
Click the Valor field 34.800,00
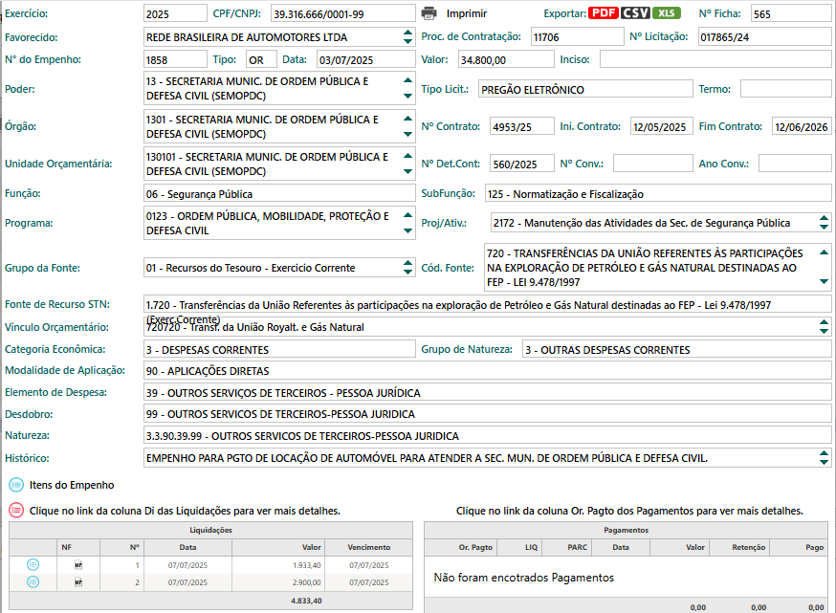pyautogui.click(x=507, y=59)
